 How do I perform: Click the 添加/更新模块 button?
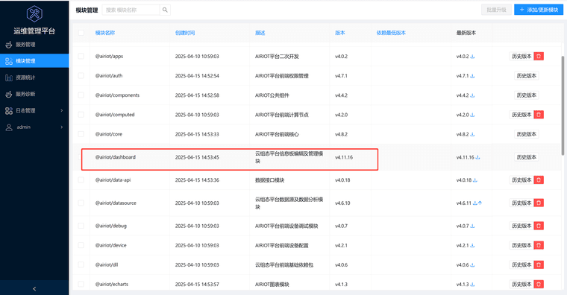[539, 10]
